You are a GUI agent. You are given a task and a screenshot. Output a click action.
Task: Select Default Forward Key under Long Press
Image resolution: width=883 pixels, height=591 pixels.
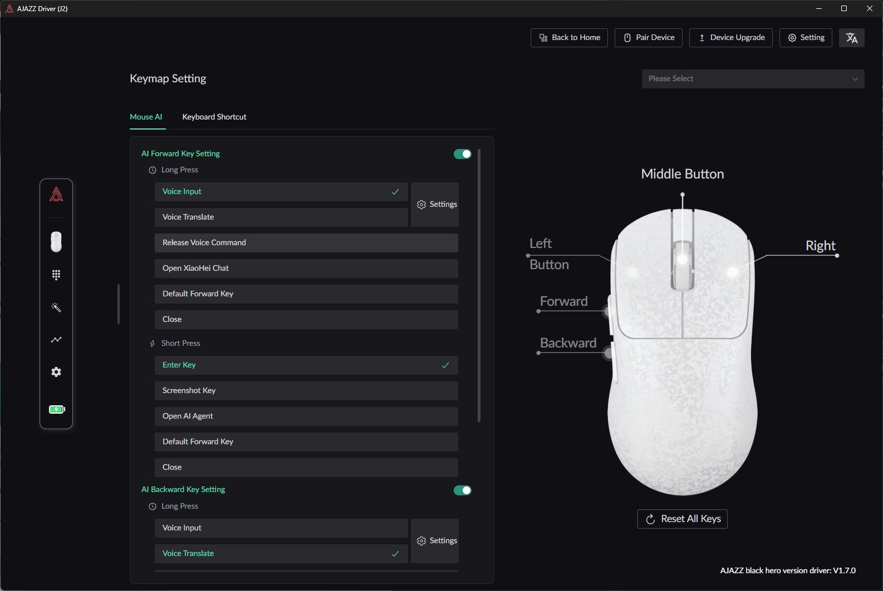click(306, 294)
